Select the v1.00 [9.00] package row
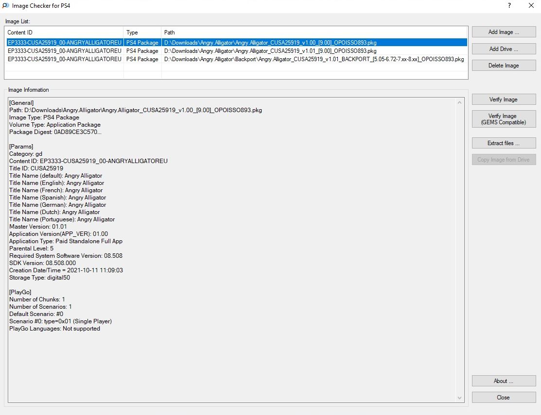541x415 pixels. click(237, 43)
